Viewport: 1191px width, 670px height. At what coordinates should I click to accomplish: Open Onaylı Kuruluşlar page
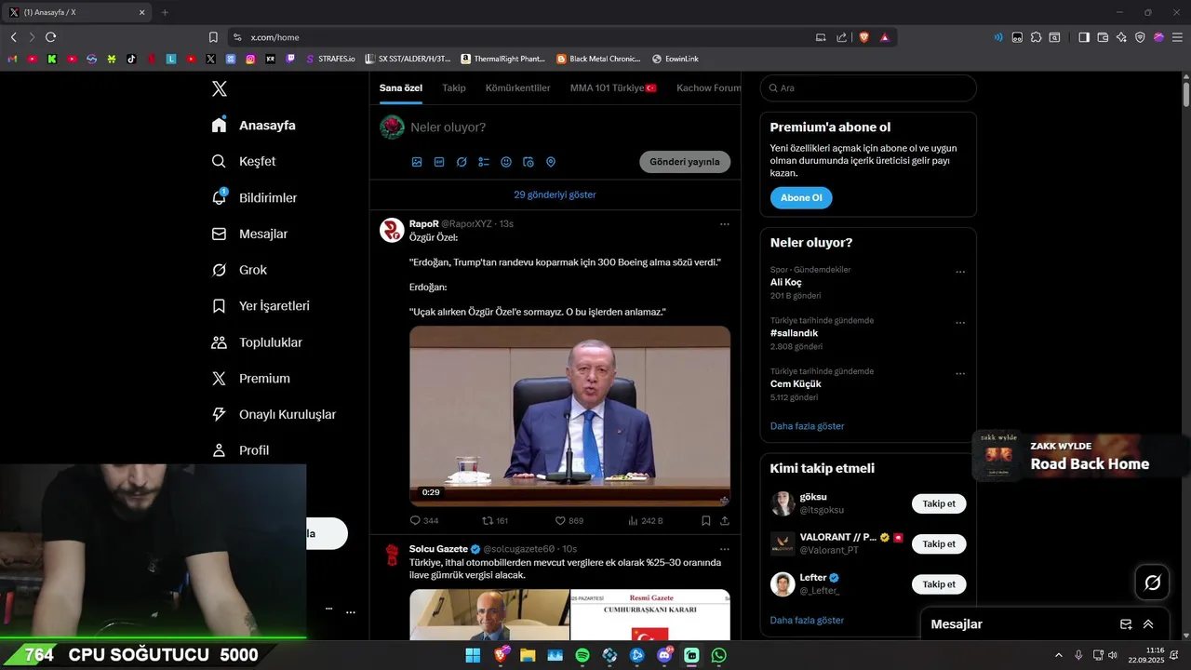[274, 414]
